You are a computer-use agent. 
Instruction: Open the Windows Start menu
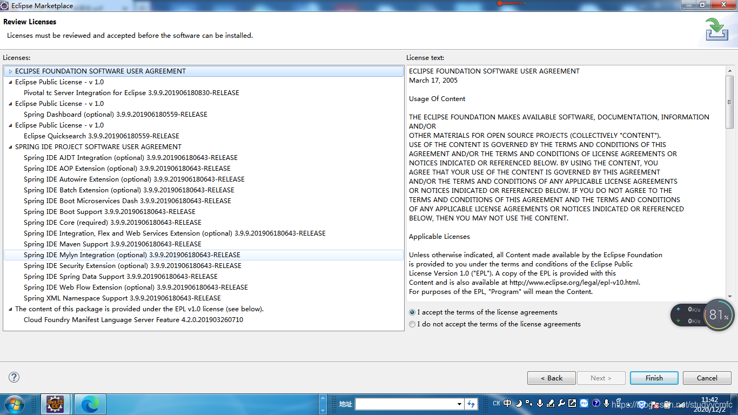point(14,404)
